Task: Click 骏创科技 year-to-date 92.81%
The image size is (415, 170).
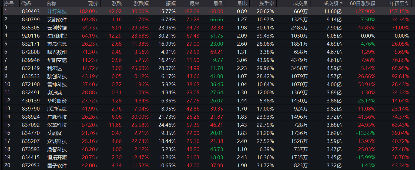Action: click(401, 76)
